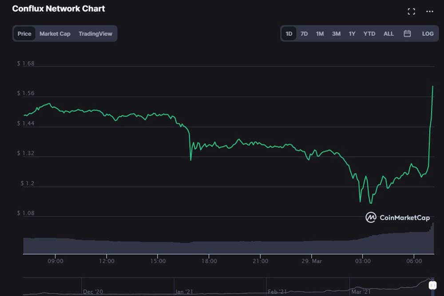
Task: Open the three-dot more options menu
Action: point(429,12)
